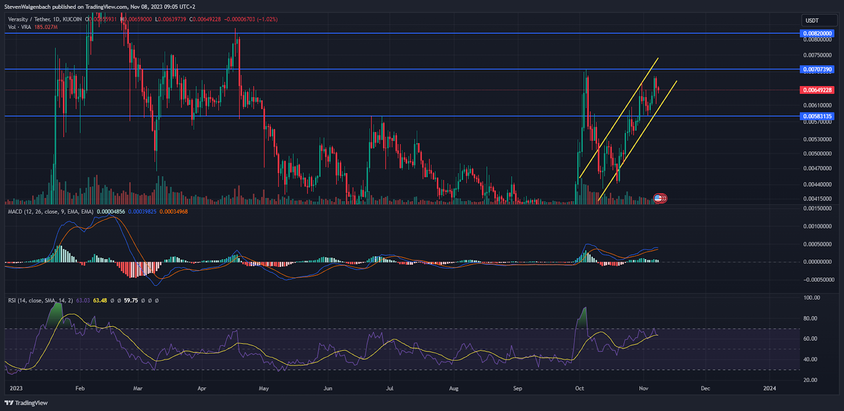Click the Jun label on time axis
Viewport: 844px width, 411px height.
coord(328,388)
